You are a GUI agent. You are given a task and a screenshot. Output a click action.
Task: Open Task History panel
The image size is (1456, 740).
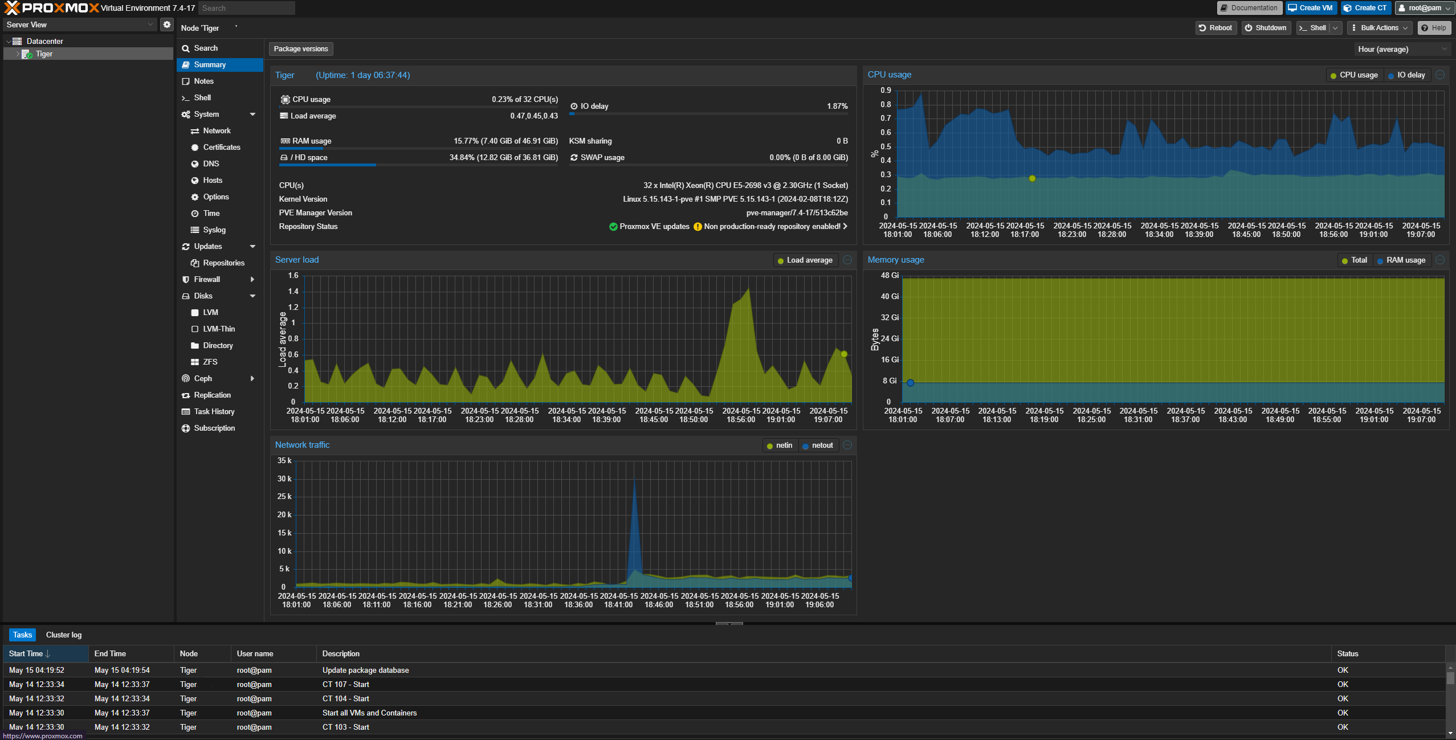[x=214, y=411]
